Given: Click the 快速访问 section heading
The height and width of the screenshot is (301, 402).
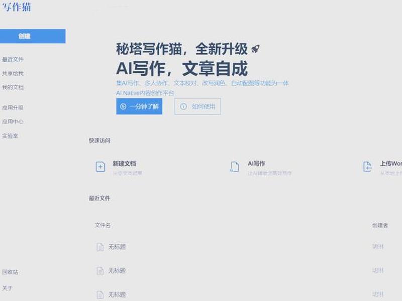Looking at the screenshot, I should [99, 140].
